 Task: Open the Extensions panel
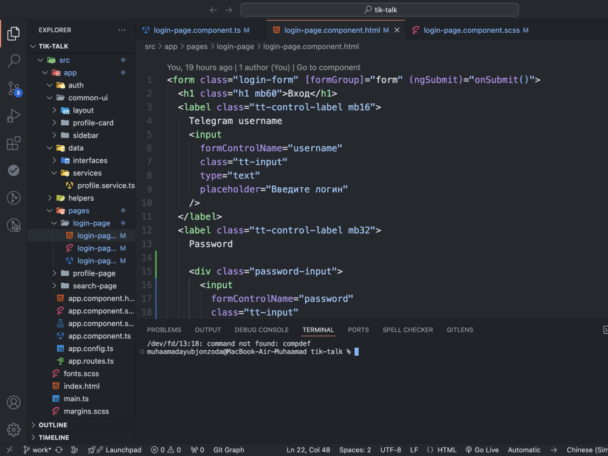pos(13,143)
